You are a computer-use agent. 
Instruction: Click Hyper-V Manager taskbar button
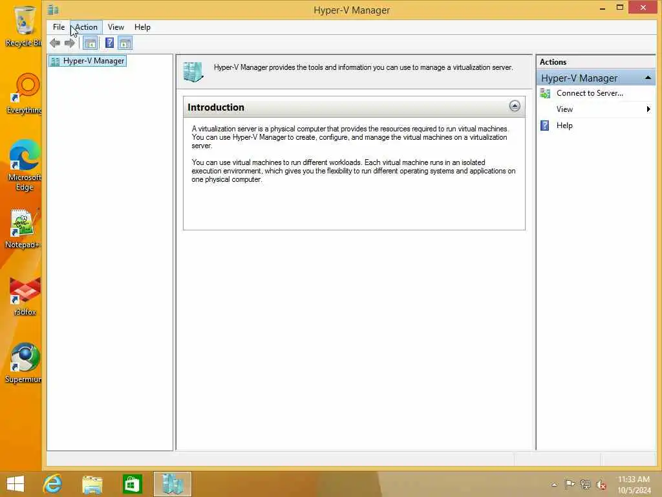172,484
